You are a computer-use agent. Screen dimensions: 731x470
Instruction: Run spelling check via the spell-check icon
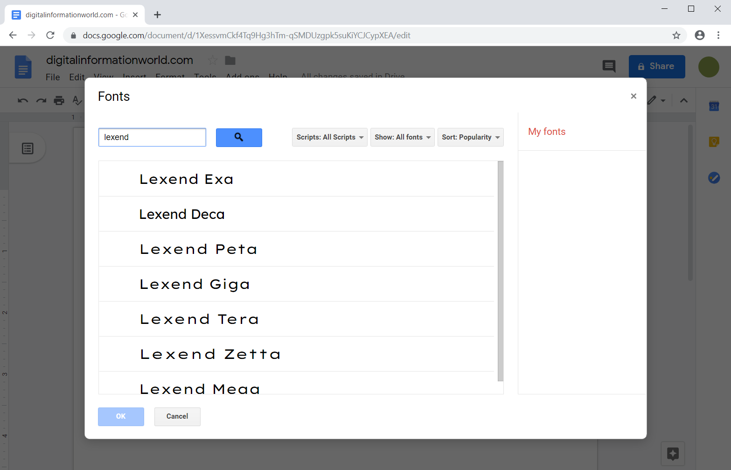tap(77, 100)
